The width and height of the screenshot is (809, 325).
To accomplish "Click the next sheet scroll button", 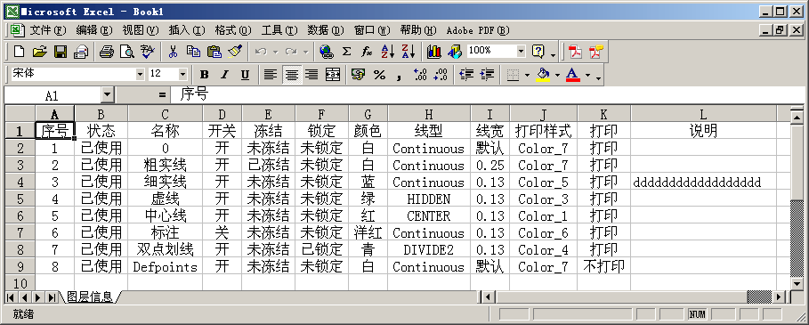I will coord(37,297).
